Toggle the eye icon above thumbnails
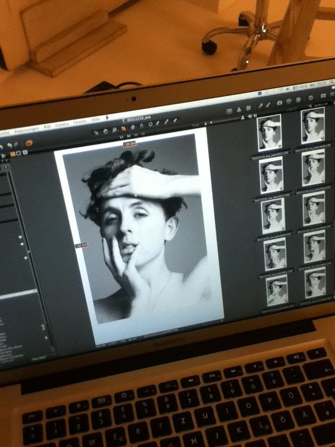Image resolution: width=335 pixels, height=447 pixels. pos(249,116)
